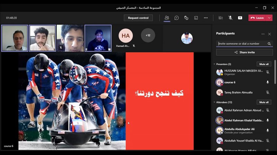
Task: Unmute microphone in meeting toolbar
Action: pos(230,18)
